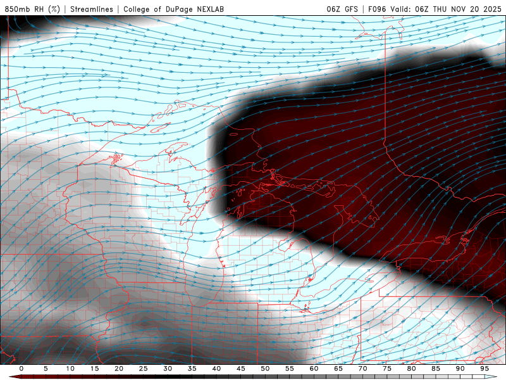Click the '15' label on the color scale

94,369
